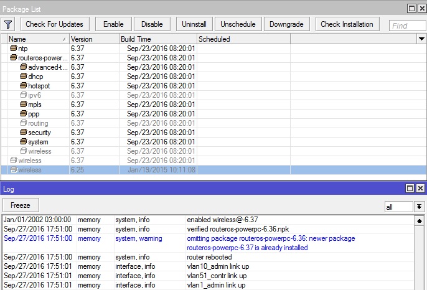Select log entry 'vlan10_admin link up'
Viewport: 427px width, 290px height.
click(x=218, y=266)
